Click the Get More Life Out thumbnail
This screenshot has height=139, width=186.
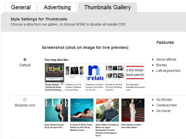pos(115,73)
